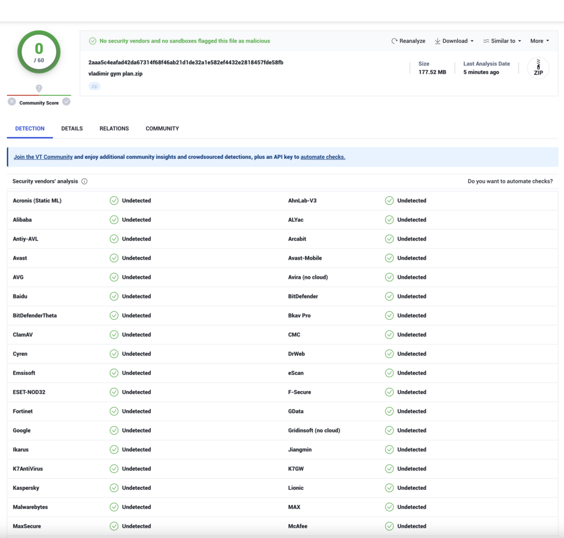
Task: Click green check icon in the banner
Action: tap(93, 41)
